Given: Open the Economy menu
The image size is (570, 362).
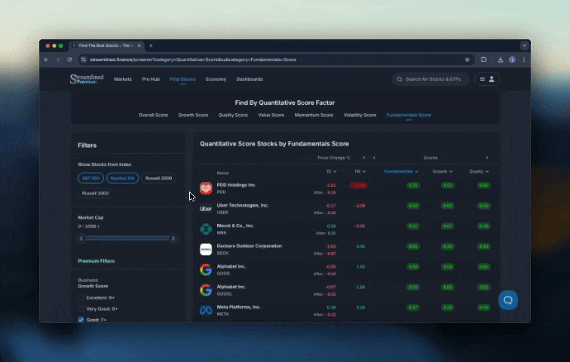Looking at the screenshot, I should (x=216, y=79).
